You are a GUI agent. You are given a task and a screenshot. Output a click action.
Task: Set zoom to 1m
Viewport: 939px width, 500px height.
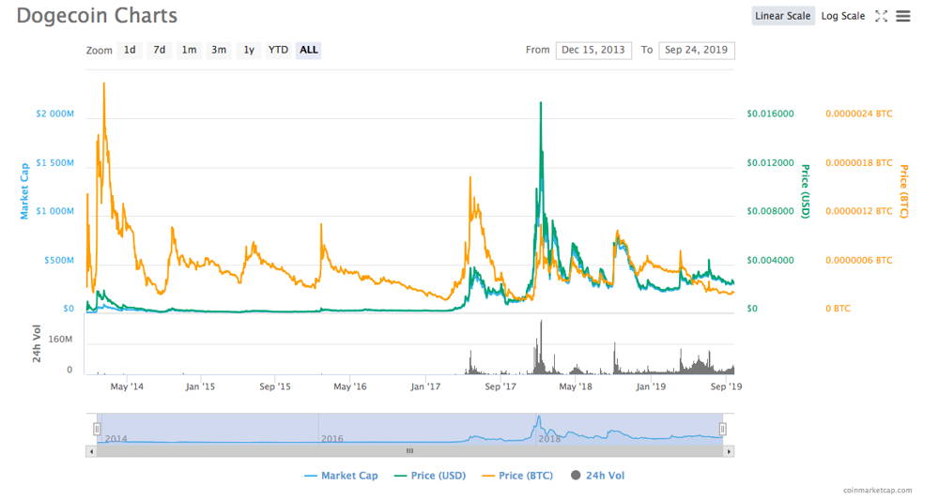190,50
